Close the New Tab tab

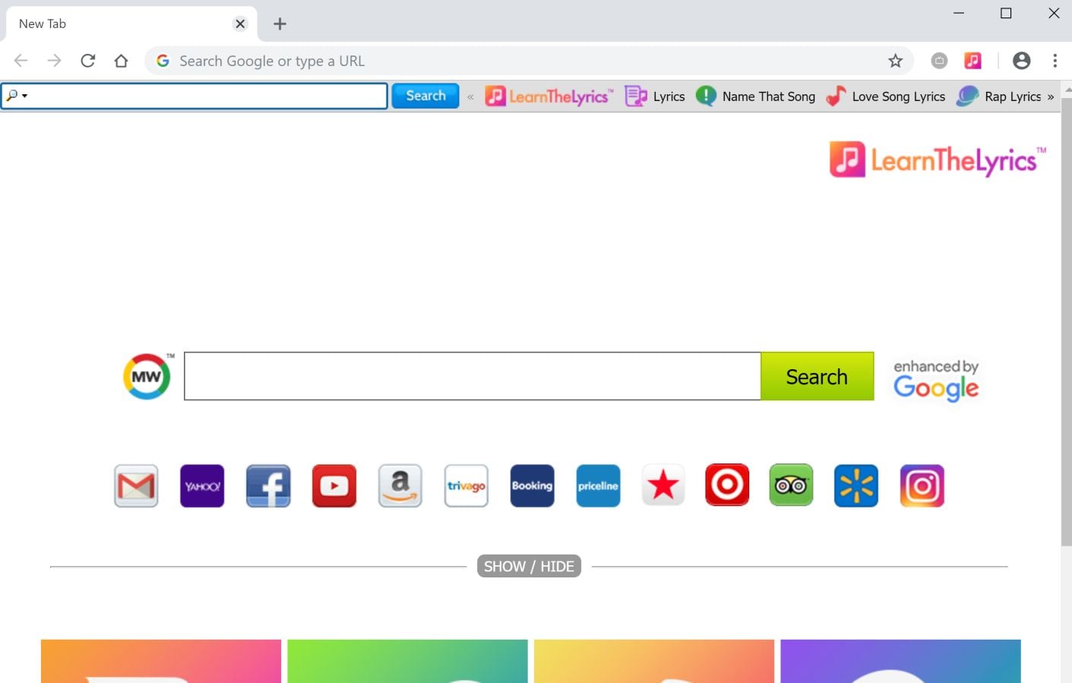click(x=240, y=24)
